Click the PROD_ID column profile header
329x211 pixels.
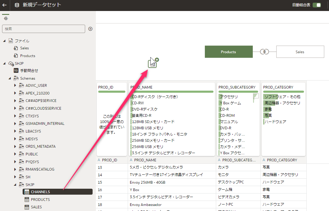click(x=106, y=87)
